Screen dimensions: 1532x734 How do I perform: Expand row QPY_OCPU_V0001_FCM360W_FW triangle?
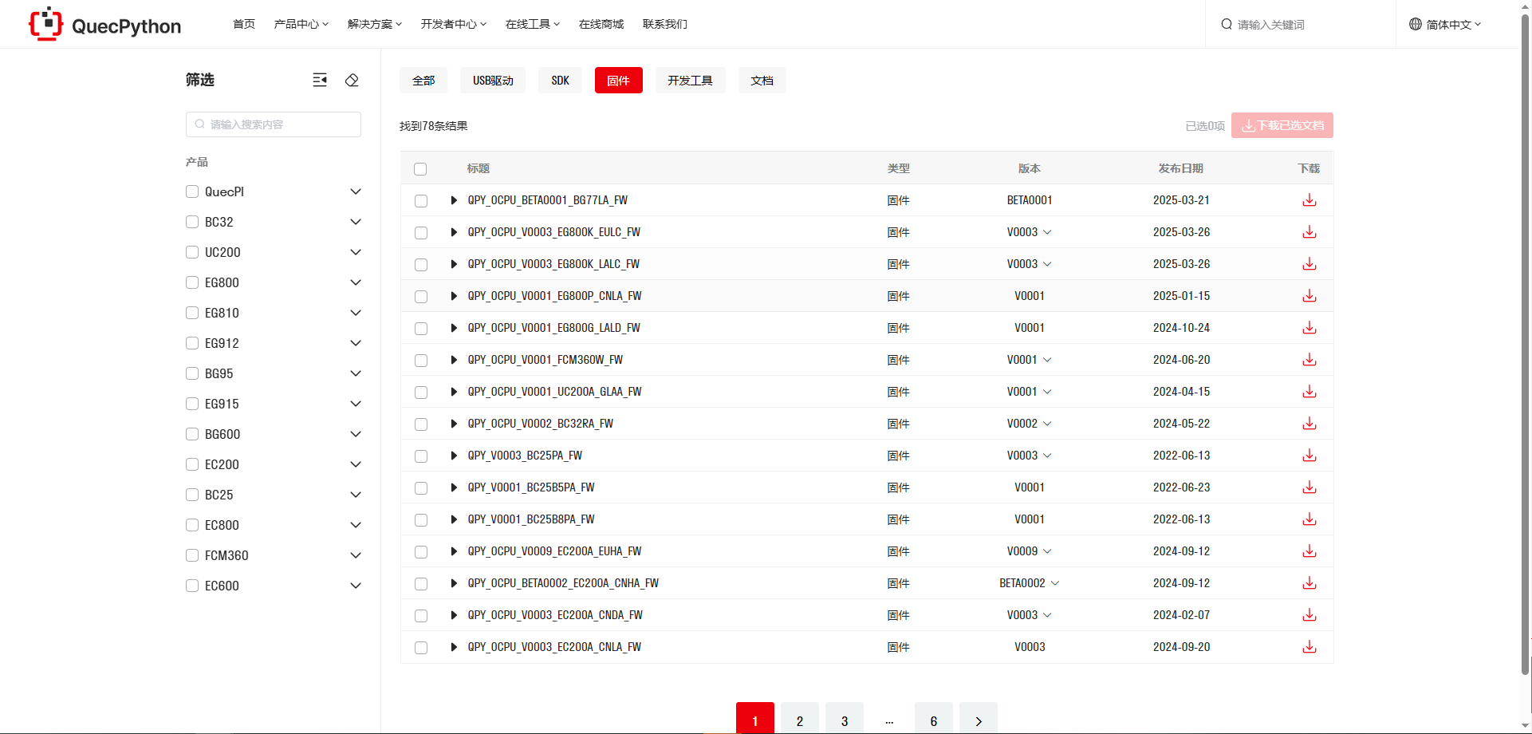(454, 360)
